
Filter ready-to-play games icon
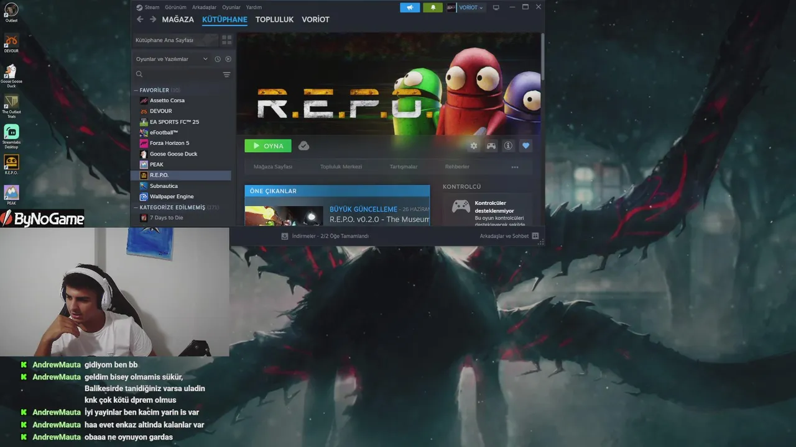click(x=228, y=59)
